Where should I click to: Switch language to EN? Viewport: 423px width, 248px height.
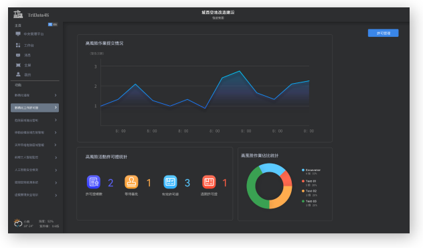55,25
